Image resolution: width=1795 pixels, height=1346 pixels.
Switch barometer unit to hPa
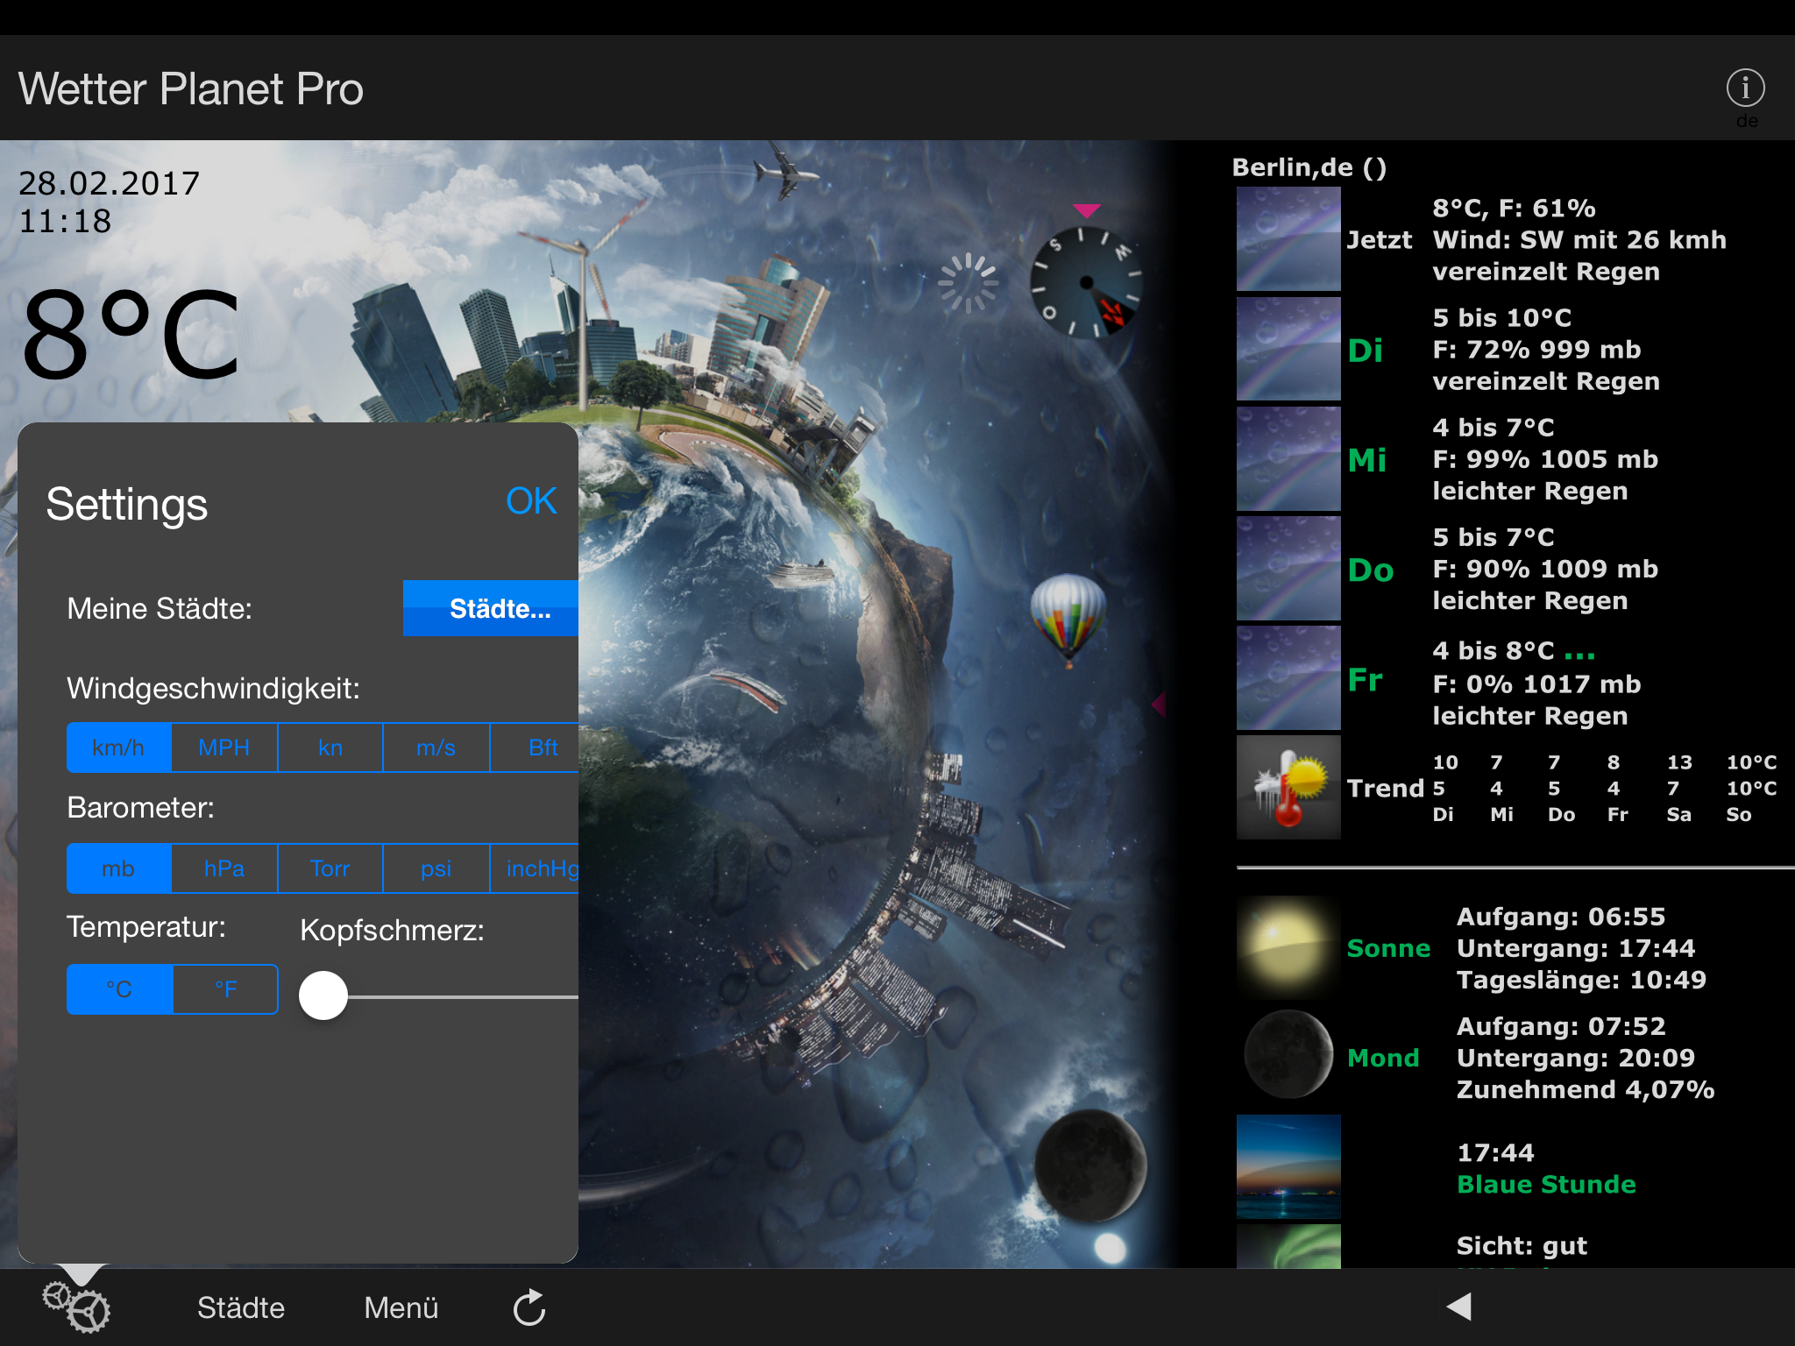point(224,868)
